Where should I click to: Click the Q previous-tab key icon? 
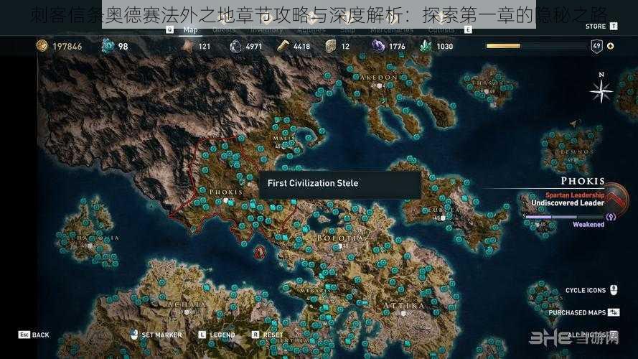click(x=169, y=29)
